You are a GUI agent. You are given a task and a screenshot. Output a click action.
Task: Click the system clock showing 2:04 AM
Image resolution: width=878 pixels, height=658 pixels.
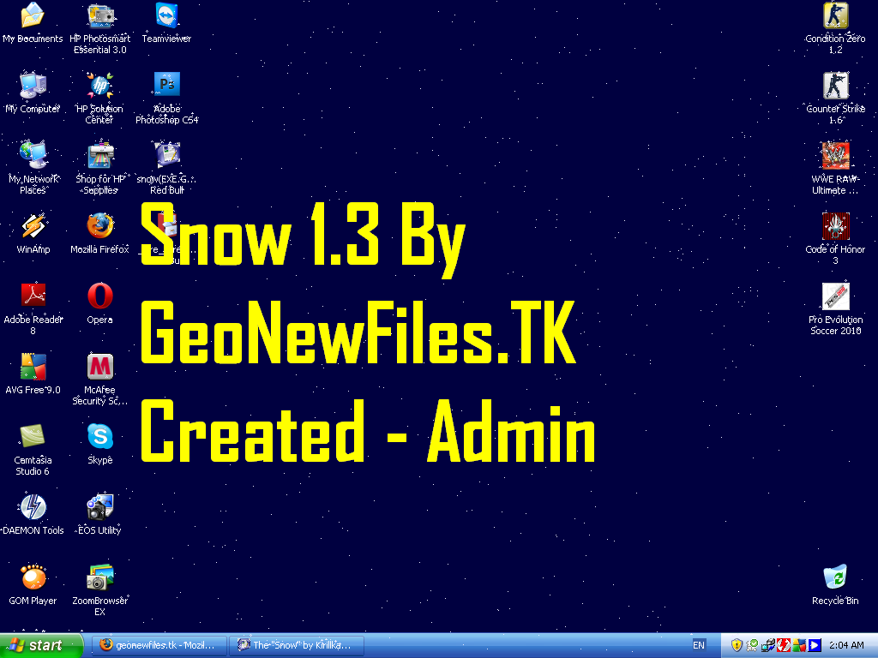click(x=846, y=645)
